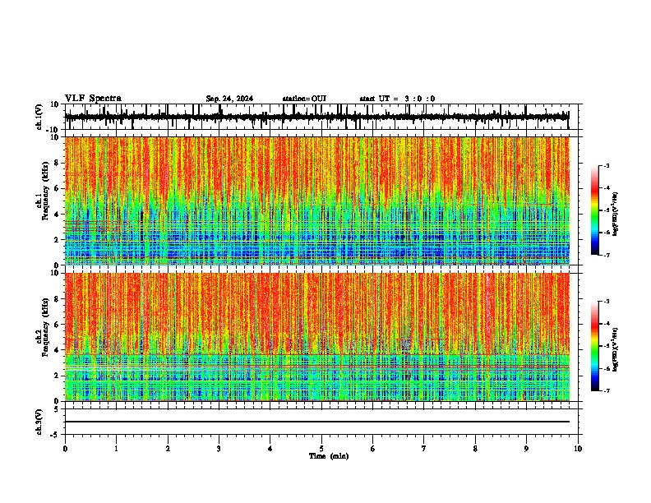Screen dimensions: 651x503
Task: Click the "8" kHz tick on ch.1 spectrogram
Action: click(58, 163)
